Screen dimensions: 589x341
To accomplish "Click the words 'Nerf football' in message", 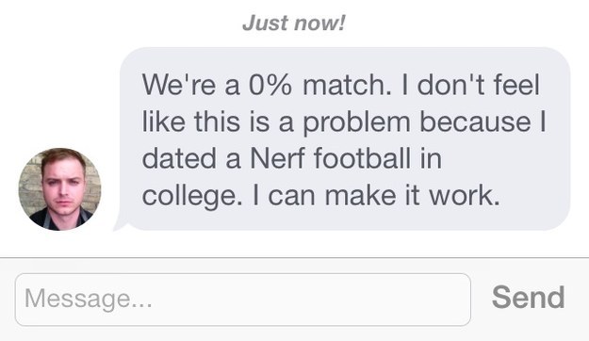I will 330,158.
